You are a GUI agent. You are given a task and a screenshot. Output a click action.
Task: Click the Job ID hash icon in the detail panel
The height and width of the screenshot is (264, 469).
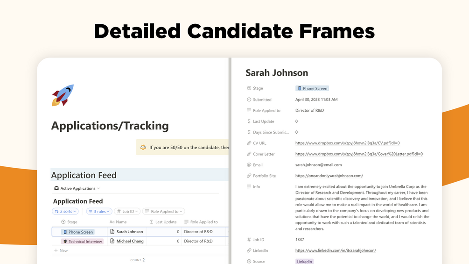249,240
